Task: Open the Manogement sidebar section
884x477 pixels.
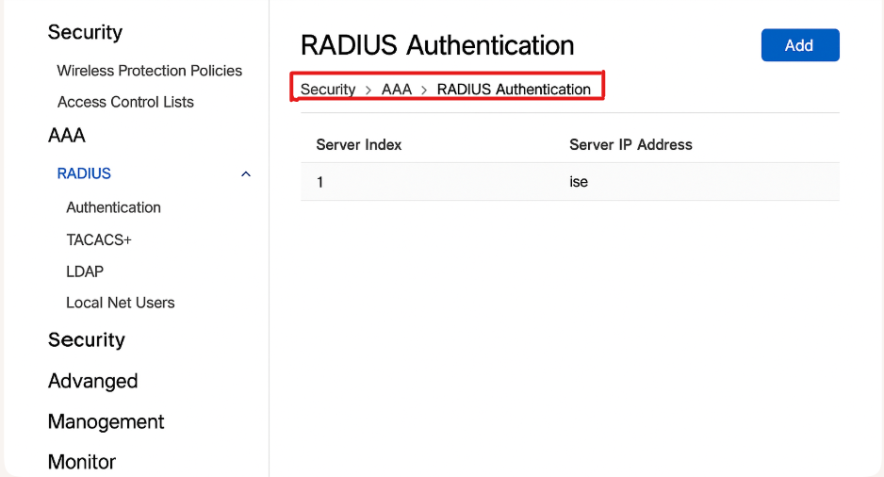Action: pyautogui.click(x=106, y=421)
